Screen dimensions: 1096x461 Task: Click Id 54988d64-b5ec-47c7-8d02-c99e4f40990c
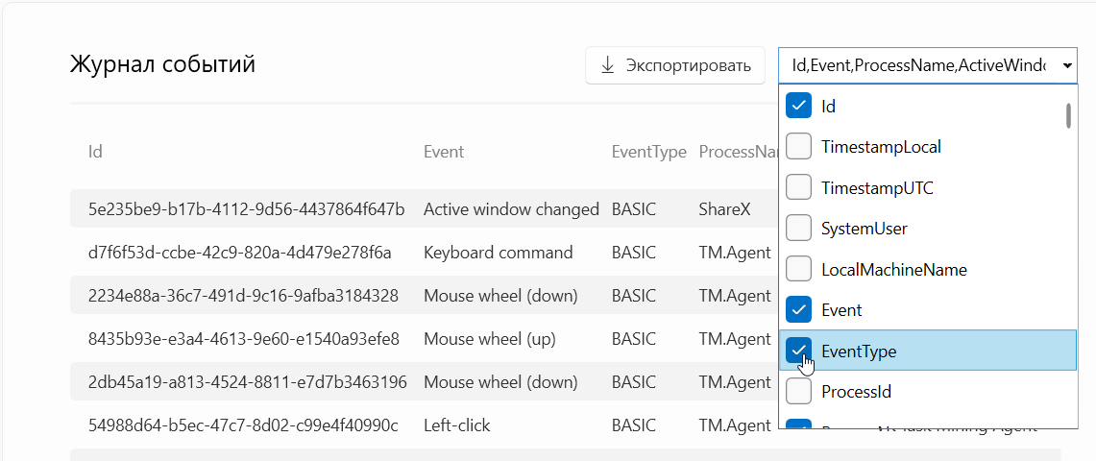click(243, 425)
